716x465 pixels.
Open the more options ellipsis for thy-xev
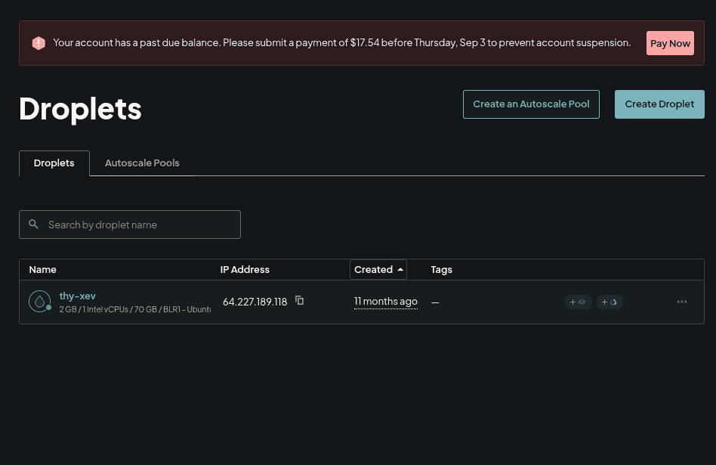point(682,302)
